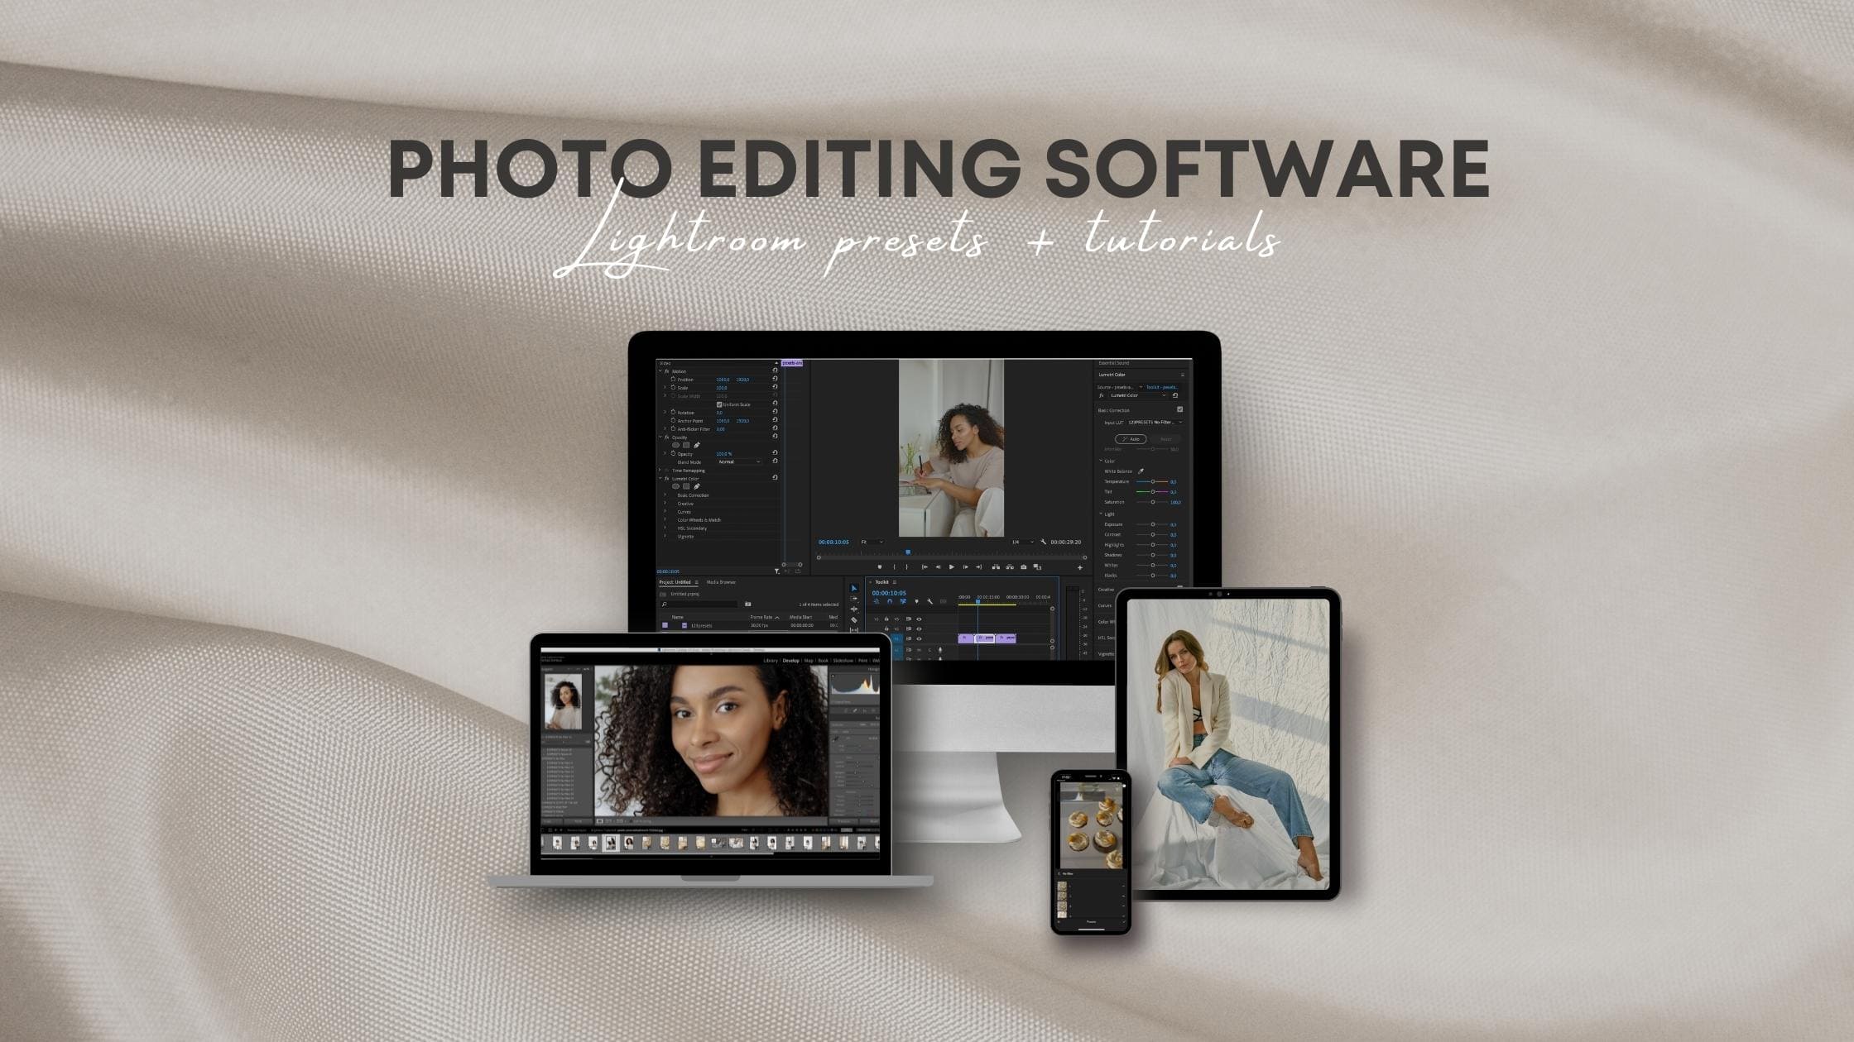Click the Go to Out button in program monitor
Screen dimensions: 1854x1042
tap(979, 567)
